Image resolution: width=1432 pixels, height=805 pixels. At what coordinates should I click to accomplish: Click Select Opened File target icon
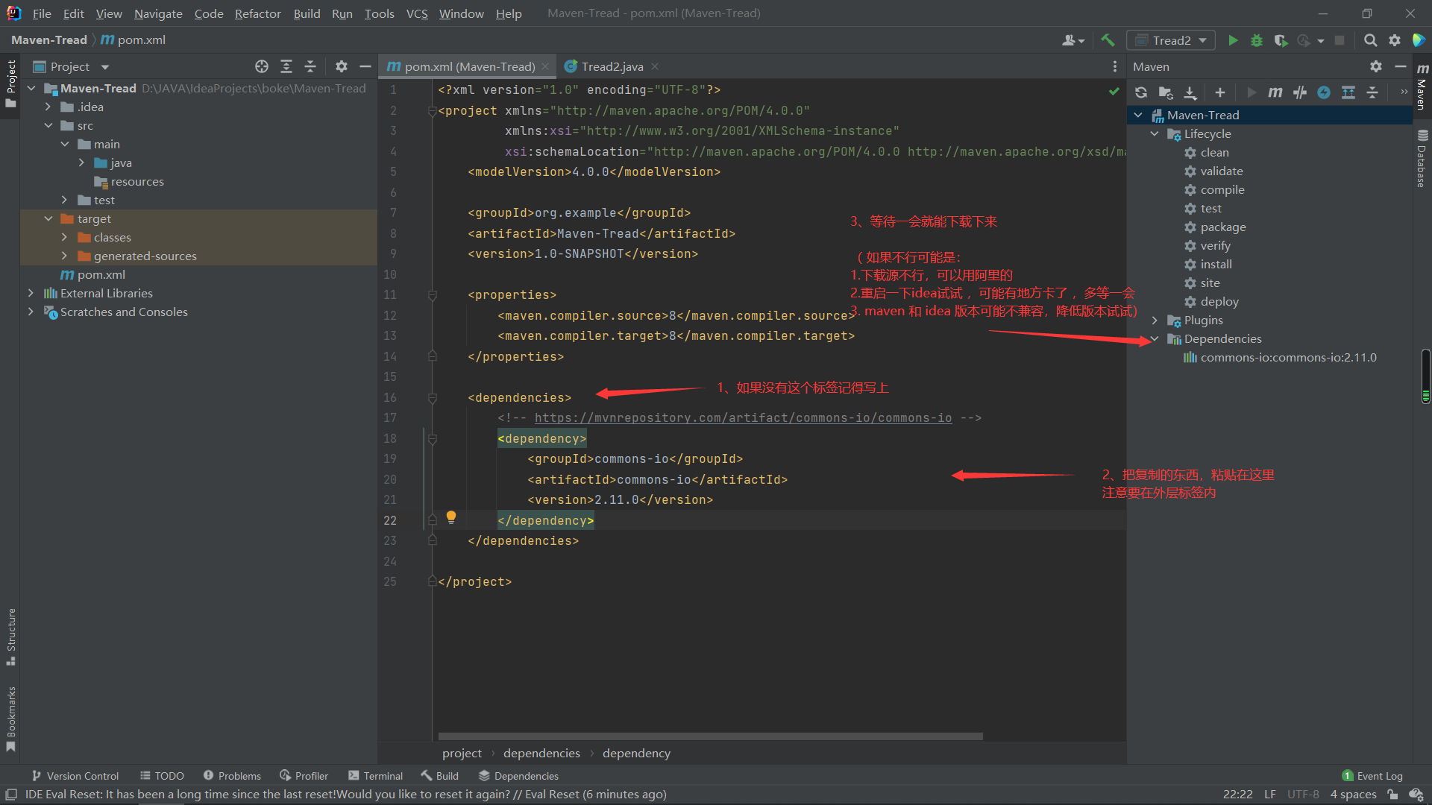(262, 66)
